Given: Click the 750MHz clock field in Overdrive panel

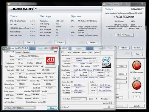Looking at the screenshot, I should click(121, 66).
